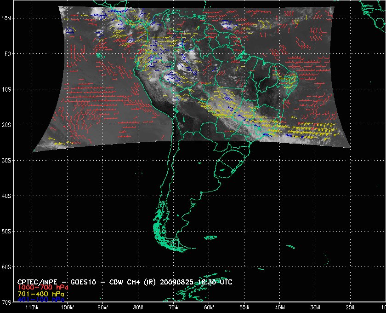Click the 100W longitude label
Screen dimensions: 386x313
click(67, 307)
